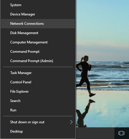Click the Search menu entry
The width and height of the screenshot is (129, 139).
click(38, 101)
